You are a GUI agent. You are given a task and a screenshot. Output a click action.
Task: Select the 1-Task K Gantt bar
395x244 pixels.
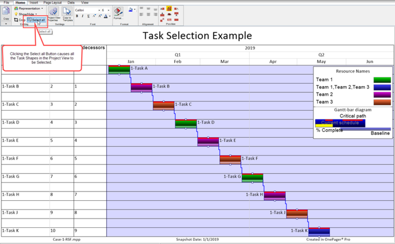click(x=319, y=232)
